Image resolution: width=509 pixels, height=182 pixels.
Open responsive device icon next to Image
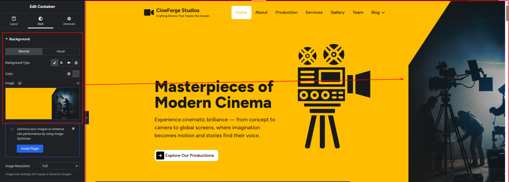point(20,83)
